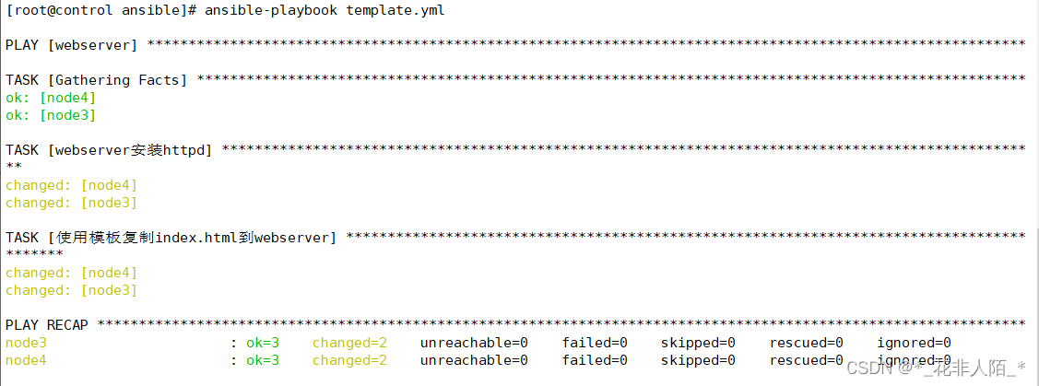Screen dimensions: 1039x386
Task: Click the index.html template copy TASK header
Action: (x=171, y=238)
